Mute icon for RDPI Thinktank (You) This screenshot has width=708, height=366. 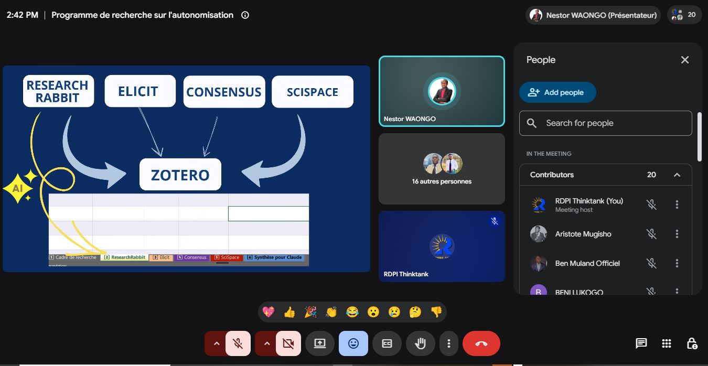click(651, 204)
